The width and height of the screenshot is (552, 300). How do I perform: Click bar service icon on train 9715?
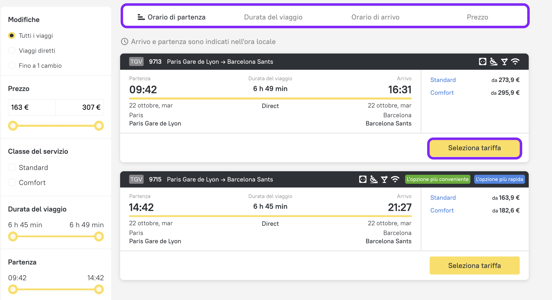point(384,179)
